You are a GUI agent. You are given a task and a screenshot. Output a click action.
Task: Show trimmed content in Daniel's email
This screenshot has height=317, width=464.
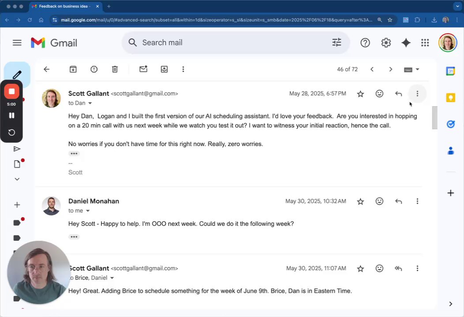(74, 237)
